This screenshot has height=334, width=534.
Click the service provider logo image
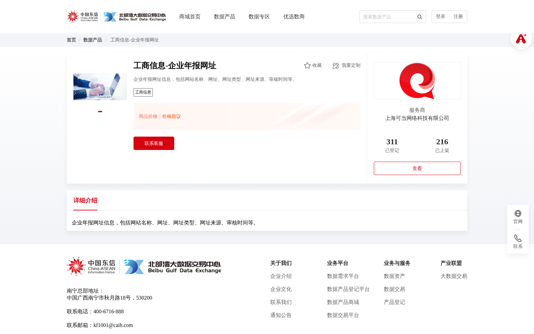coord(417,81)
